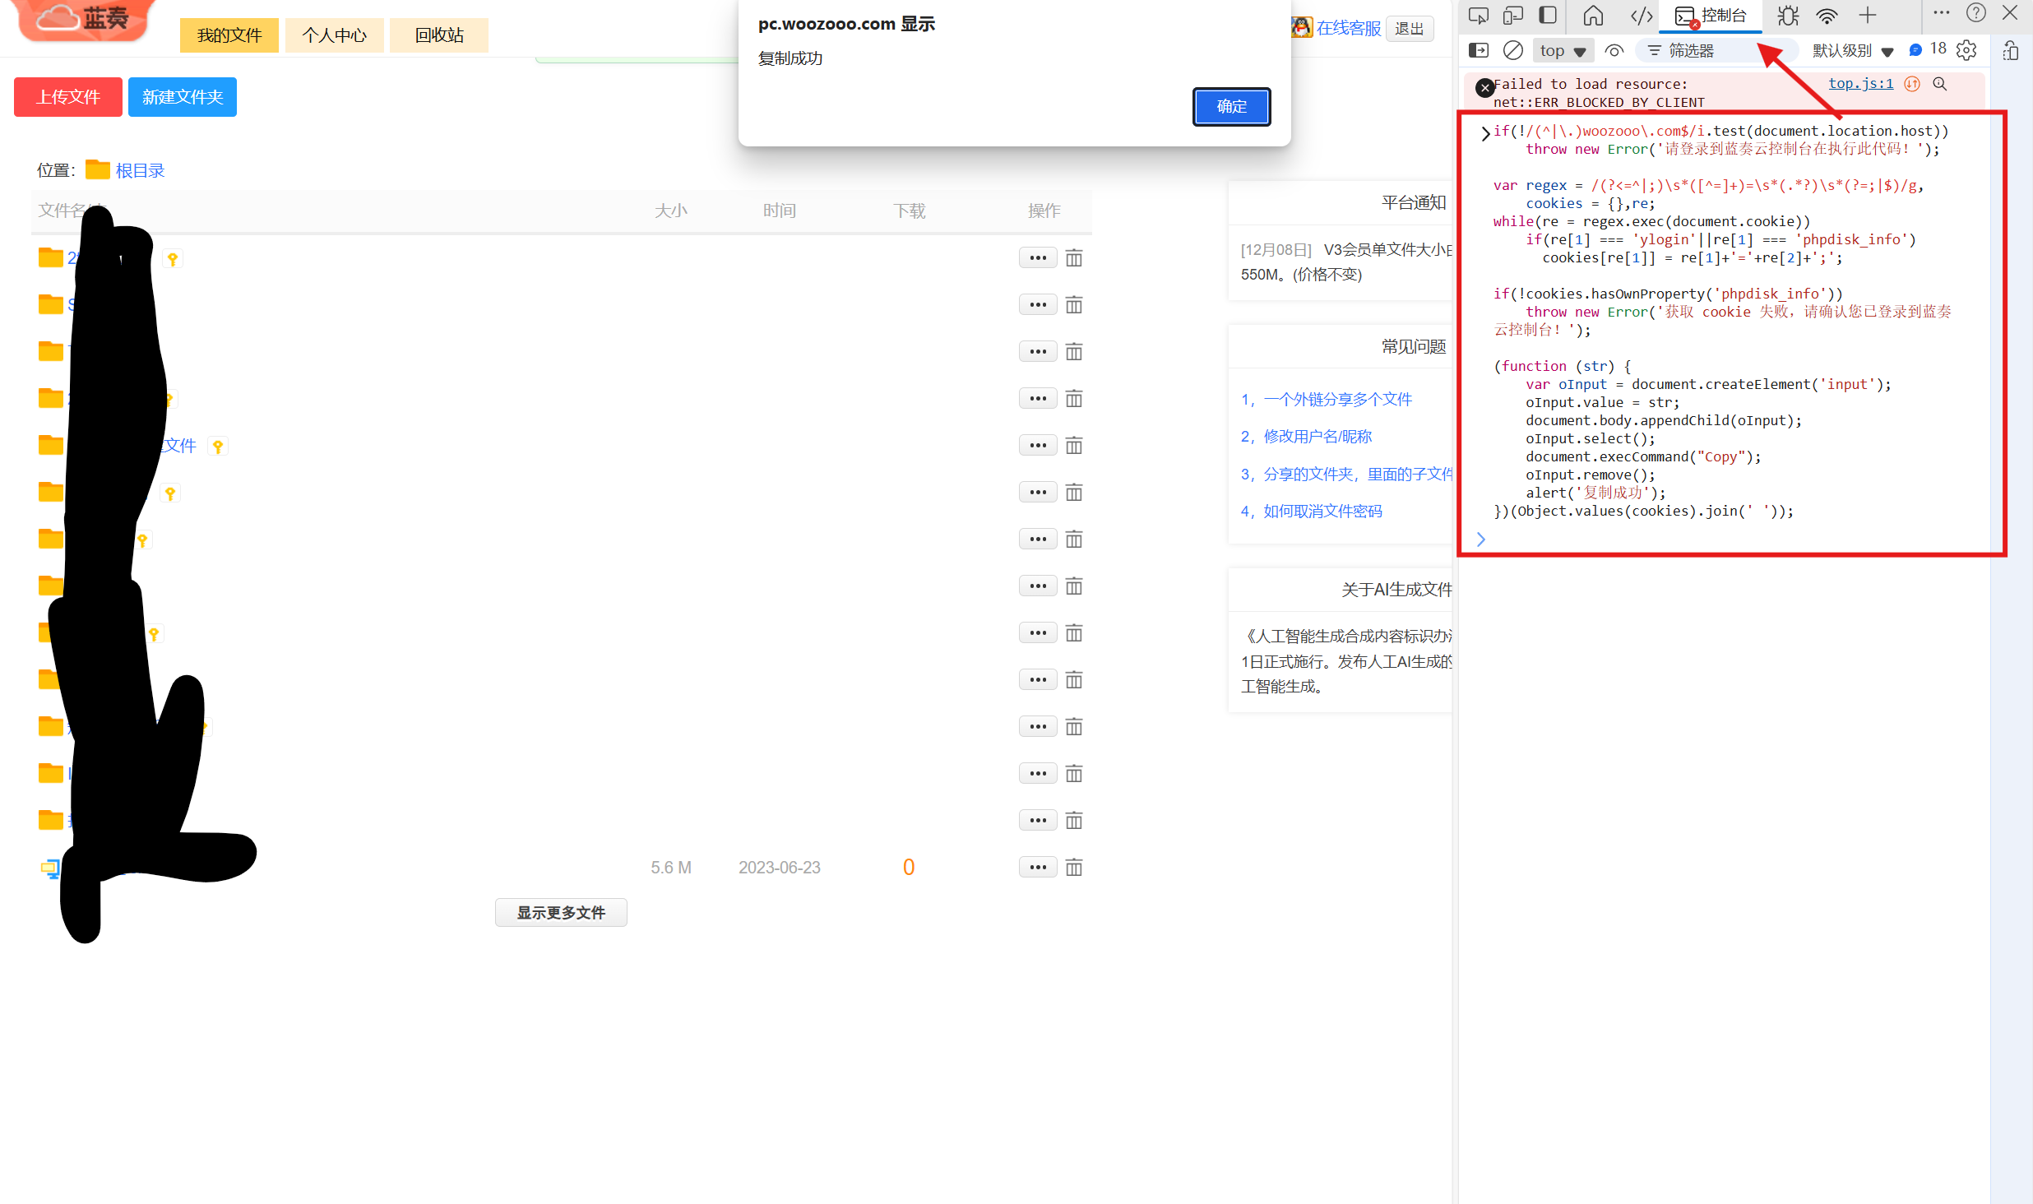The width and height of the screenshot is (2033, 1204).
Task: Click live expression eye icon
Action: pyautogui.click(x=1614, y=51)
